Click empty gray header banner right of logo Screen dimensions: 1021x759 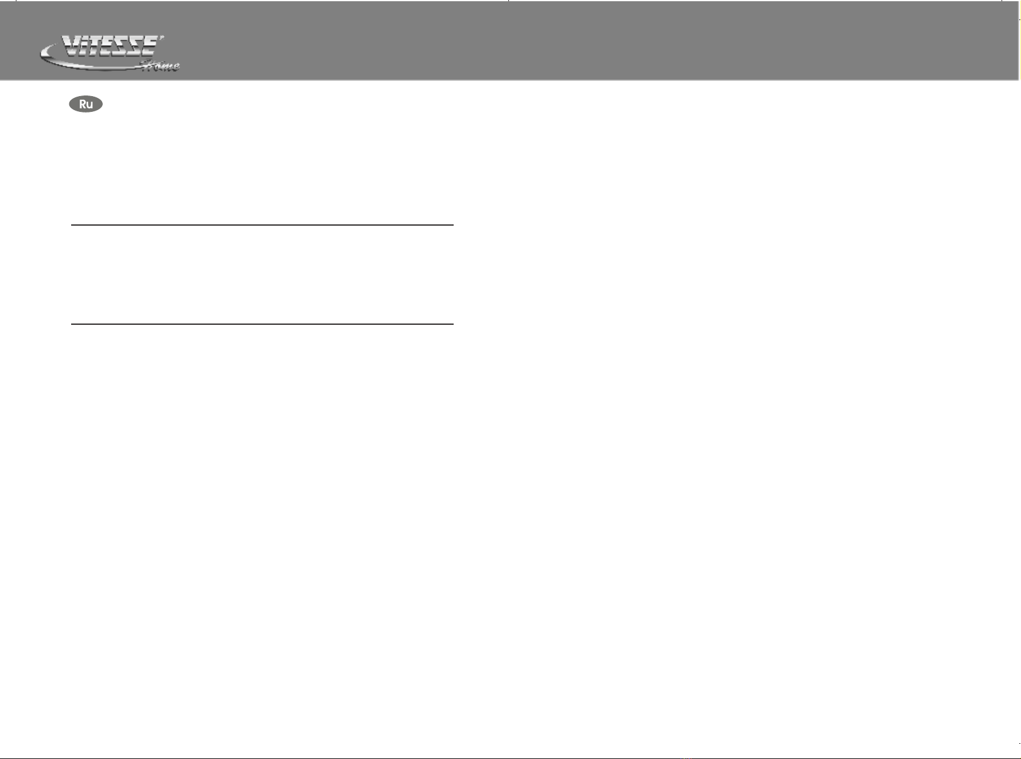(596, 40)
